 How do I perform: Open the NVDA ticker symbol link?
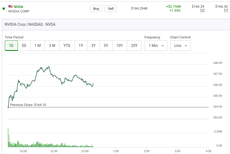19,7
